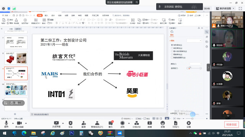Image resolution: width=245 pixels, height=137 pixels.
Task: Mute the microphone in meeting toolbar
Action: pos(6,124)
